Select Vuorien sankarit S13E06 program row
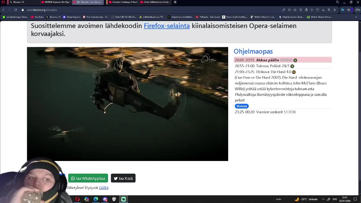 283,112
